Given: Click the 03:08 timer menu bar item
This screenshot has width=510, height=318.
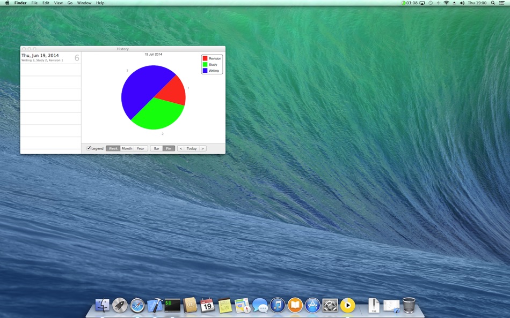Looking at the screenshot, I should pyautogui.click(x=409, y=3).
